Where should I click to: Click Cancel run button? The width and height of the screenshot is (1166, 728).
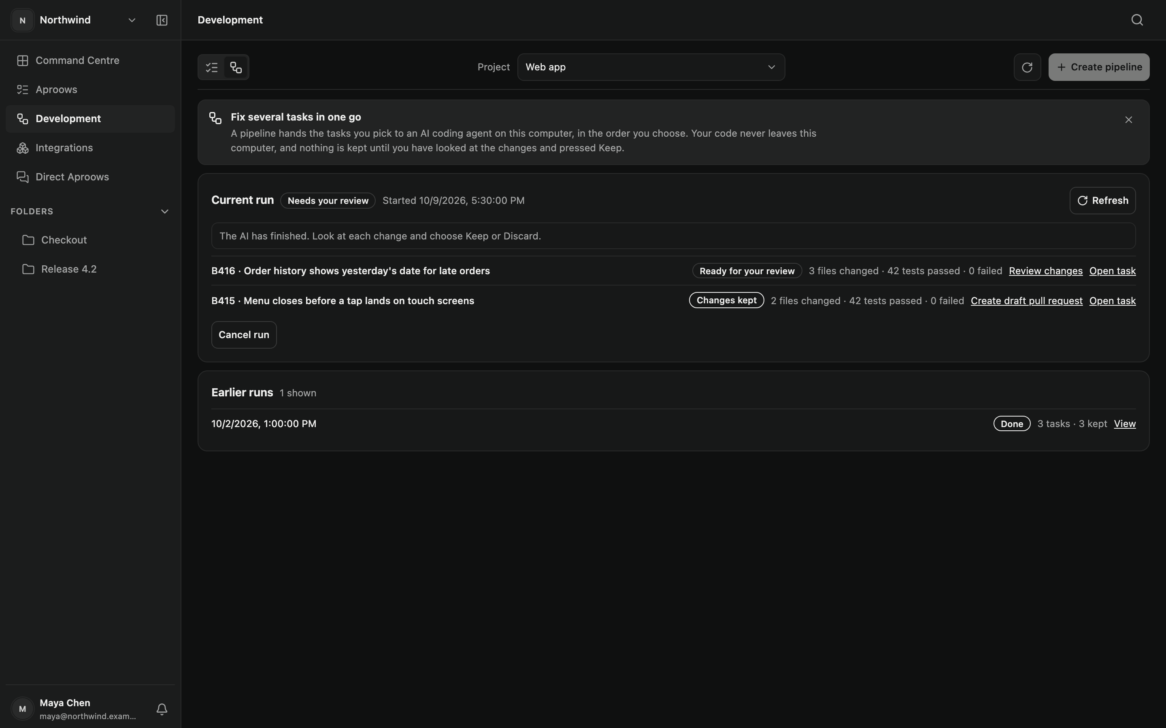pos(244,334)
